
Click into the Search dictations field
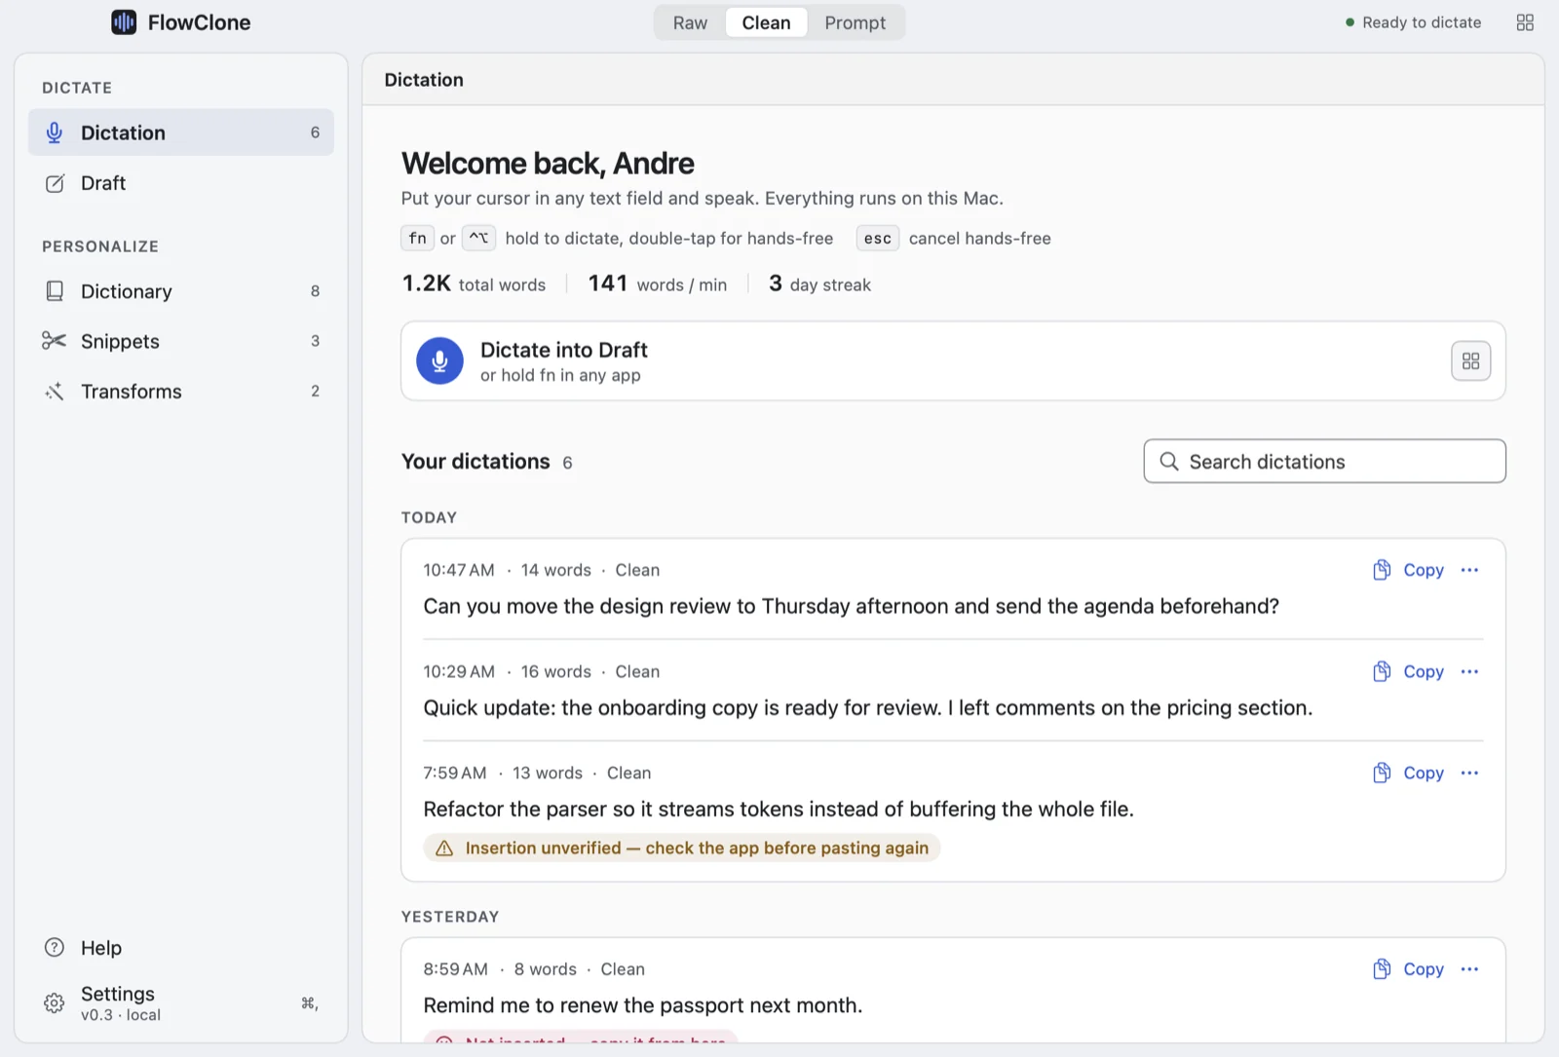[1324, 462]
